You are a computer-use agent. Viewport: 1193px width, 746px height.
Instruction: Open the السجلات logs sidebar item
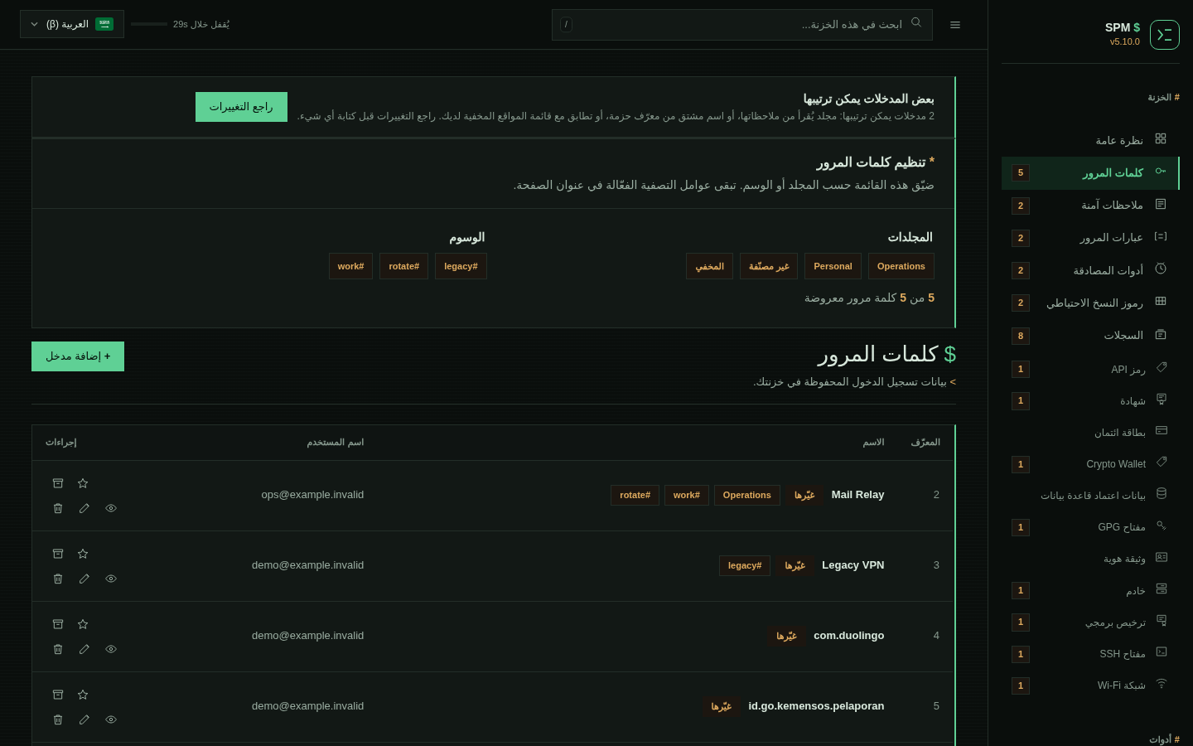[1090, 335]
